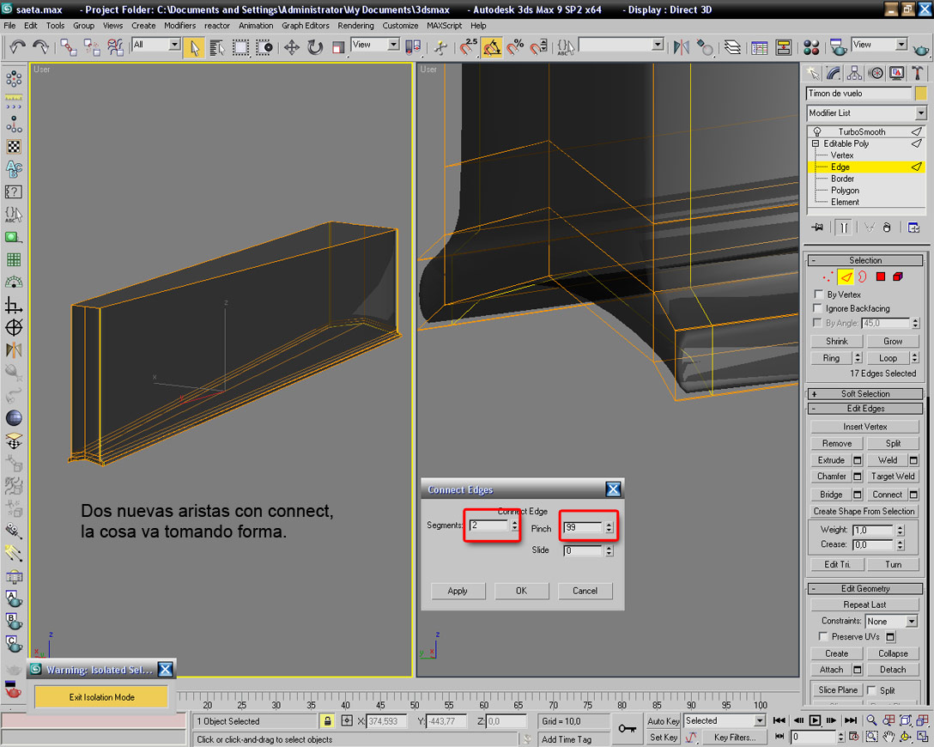Toggle the Auto Key button

pos(663,720)
